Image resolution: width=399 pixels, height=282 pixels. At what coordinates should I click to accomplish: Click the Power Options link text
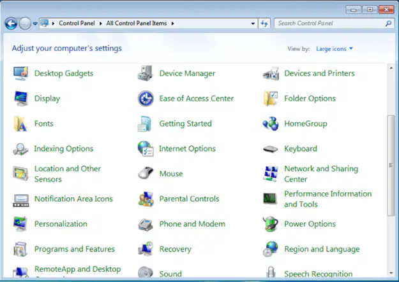pos(310,224)
